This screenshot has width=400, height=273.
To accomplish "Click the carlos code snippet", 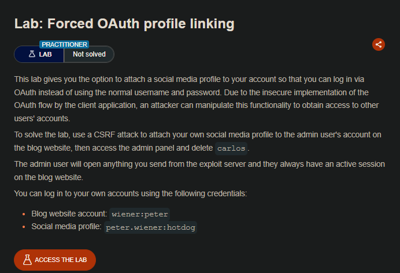I will 231,148.
